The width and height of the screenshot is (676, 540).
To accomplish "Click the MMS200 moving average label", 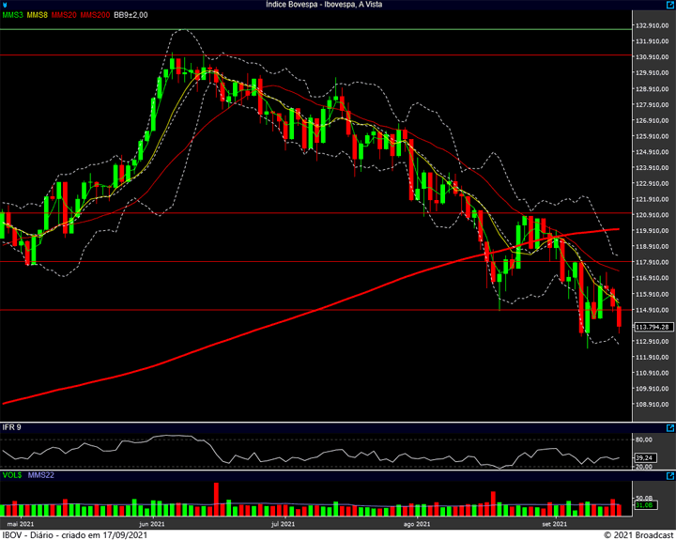I will 95,15.
